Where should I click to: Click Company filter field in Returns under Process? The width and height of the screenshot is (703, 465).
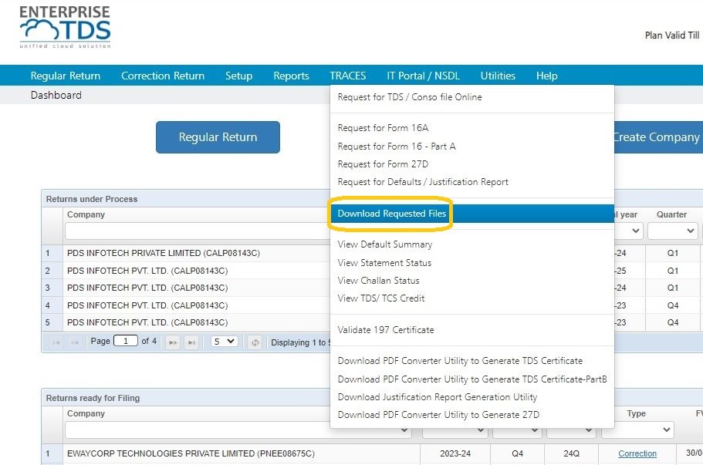pyautogui.click(x=198, y=231)
